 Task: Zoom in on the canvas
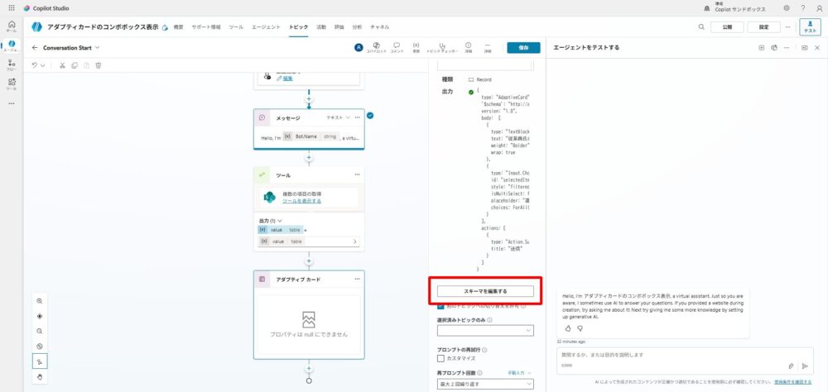pyautogui.click(x=40, y=301)
